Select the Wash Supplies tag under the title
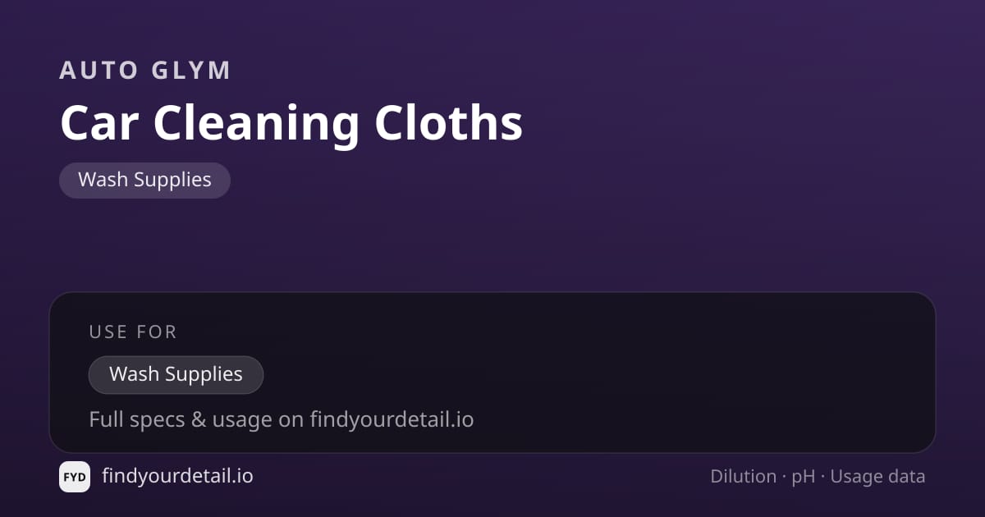The height and width of the screenshot is (517, 985). [144, 180]
